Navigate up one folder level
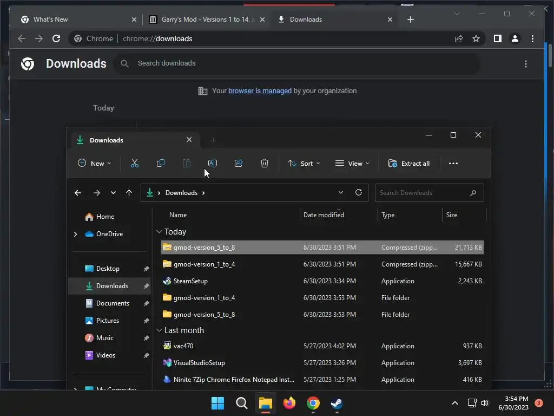Image resolution: width=554 pixels, height=416 pixels. (129, 193)
